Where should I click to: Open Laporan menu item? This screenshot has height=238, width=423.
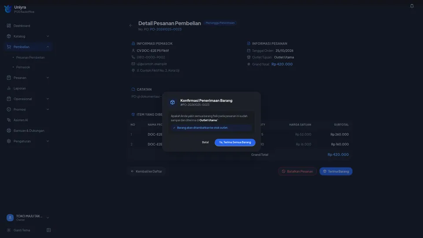(x=28, y=88)
